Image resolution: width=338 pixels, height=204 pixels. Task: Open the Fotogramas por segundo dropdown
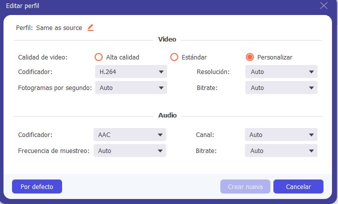(x=131, y=87)
